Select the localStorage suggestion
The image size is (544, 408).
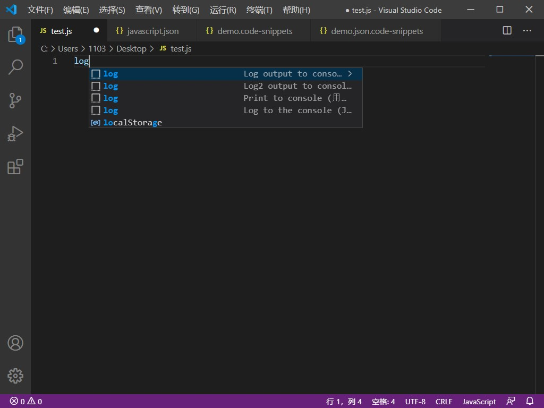226,123
